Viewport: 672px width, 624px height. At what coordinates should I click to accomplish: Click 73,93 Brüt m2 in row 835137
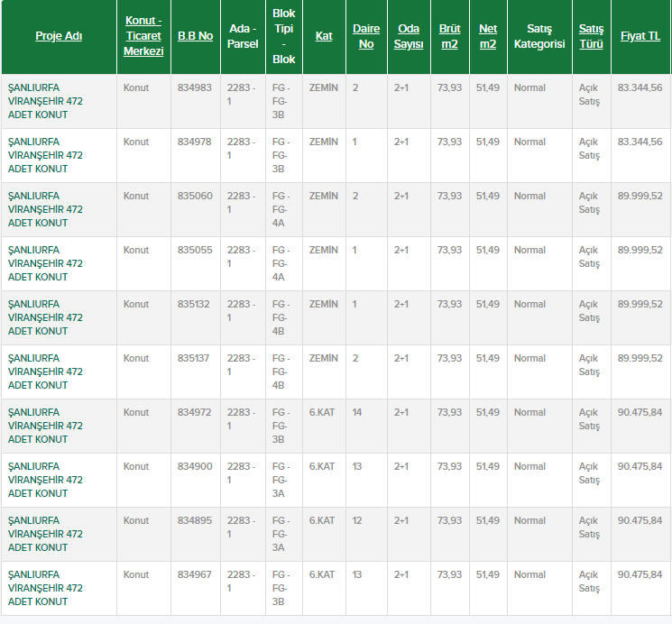pos(449,358)
